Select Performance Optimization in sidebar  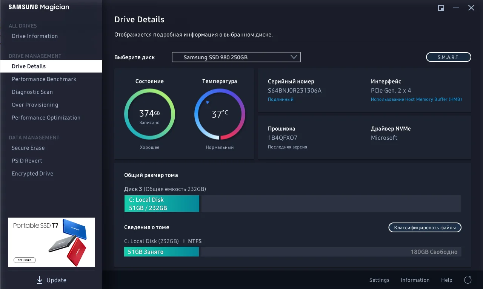[x=46, y=118]
